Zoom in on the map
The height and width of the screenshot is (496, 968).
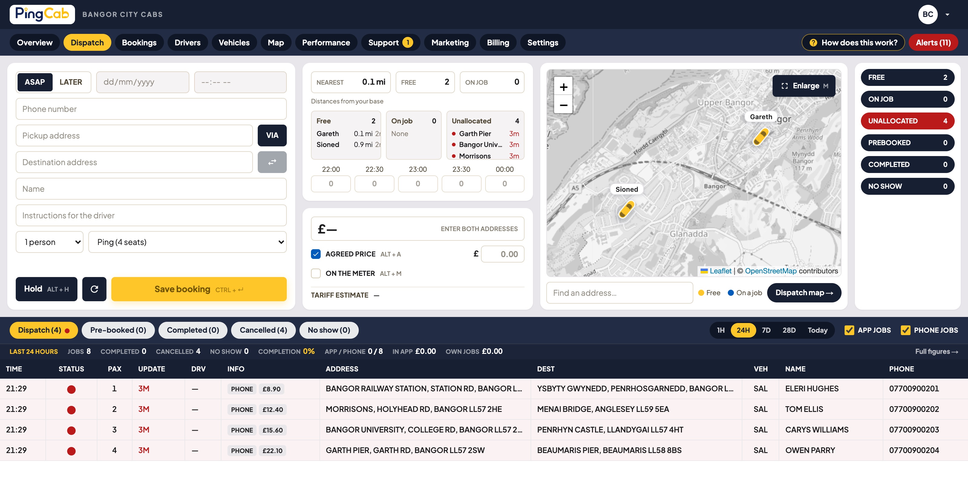pyautogui.click(x=563, y=87)
